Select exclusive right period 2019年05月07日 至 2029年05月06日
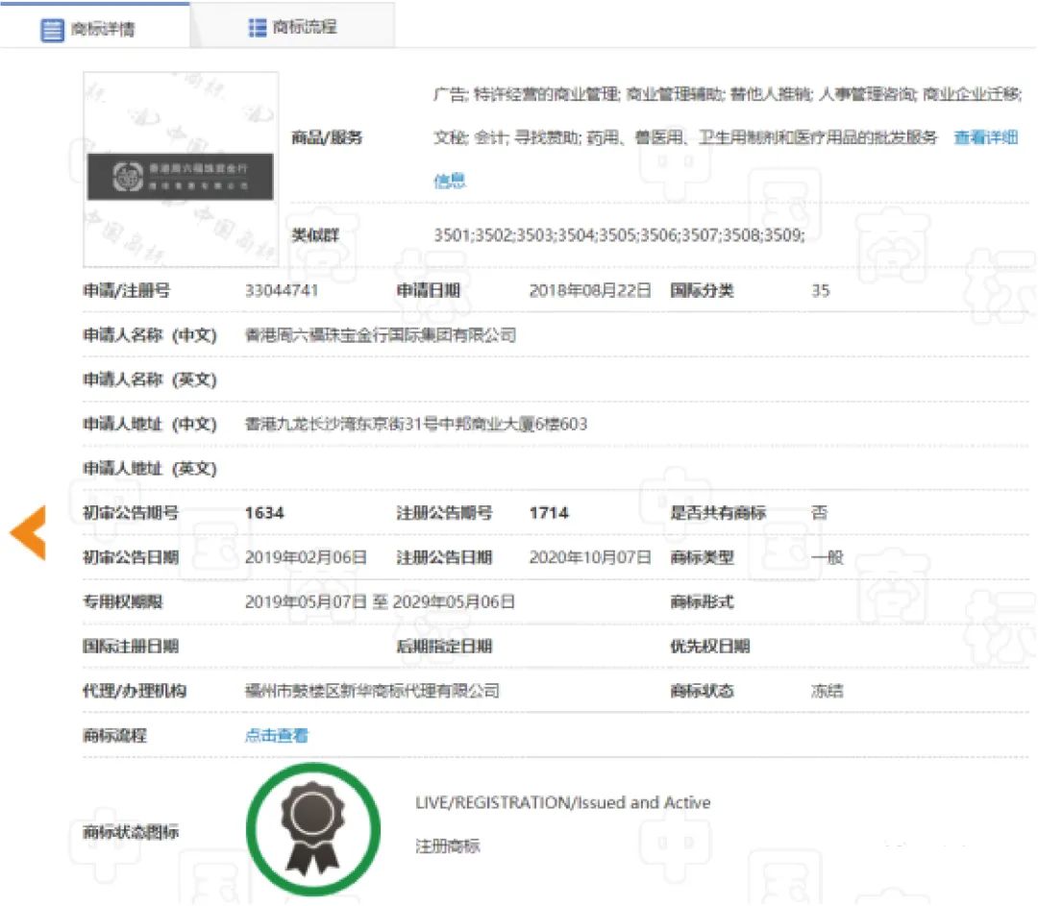Viewport: 1038px width, 906px height. (380, 601)
